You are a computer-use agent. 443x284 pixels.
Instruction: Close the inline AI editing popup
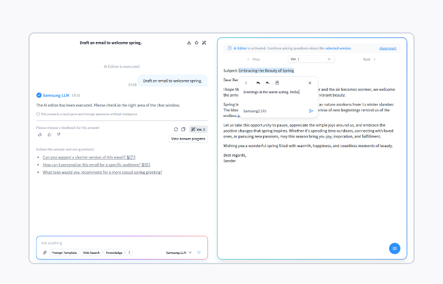310,83
